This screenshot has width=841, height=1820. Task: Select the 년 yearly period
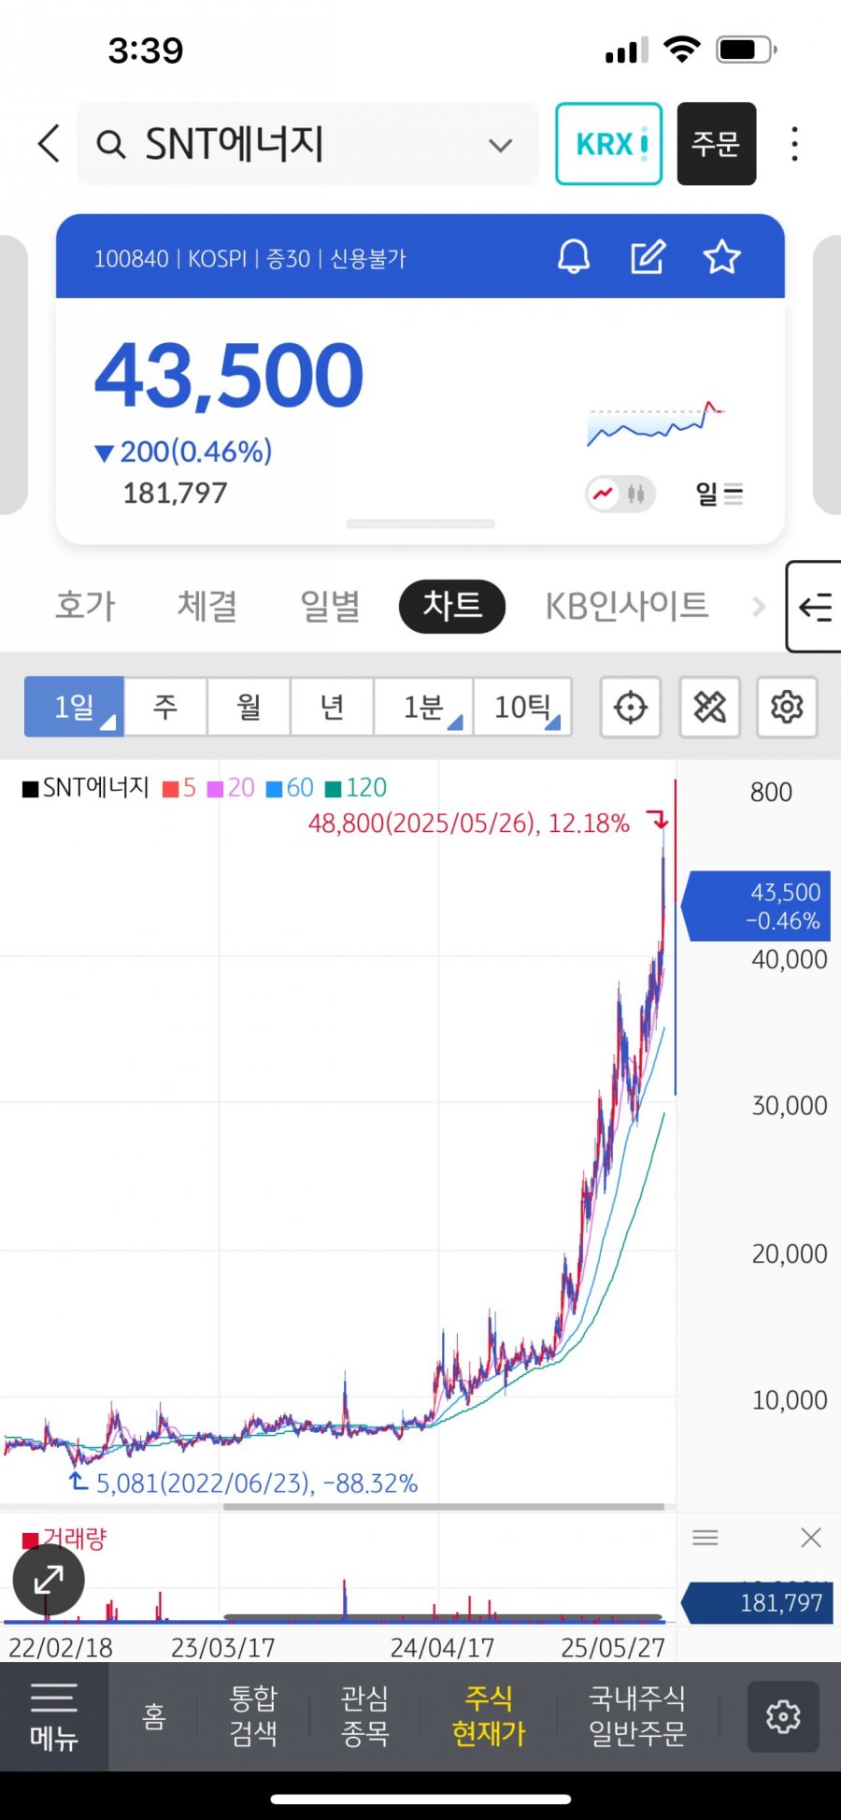pyautogui.click(x=332, y=707)
